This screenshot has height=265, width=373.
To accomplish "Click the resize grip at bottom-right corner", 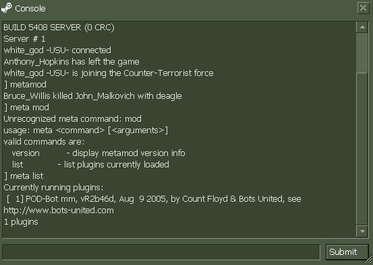I will (x=369, y=260).
